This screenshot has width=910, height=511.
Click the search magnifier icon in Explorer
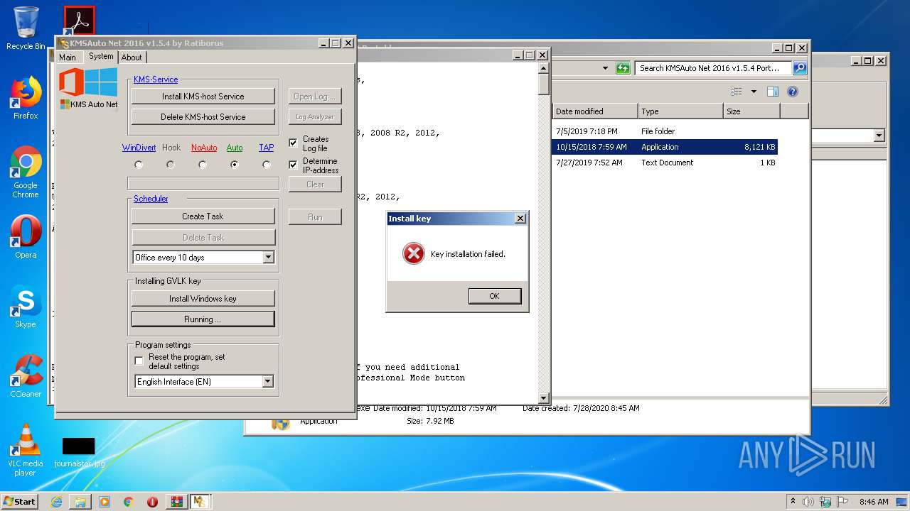pyautogui.click(x=800, y=68)
